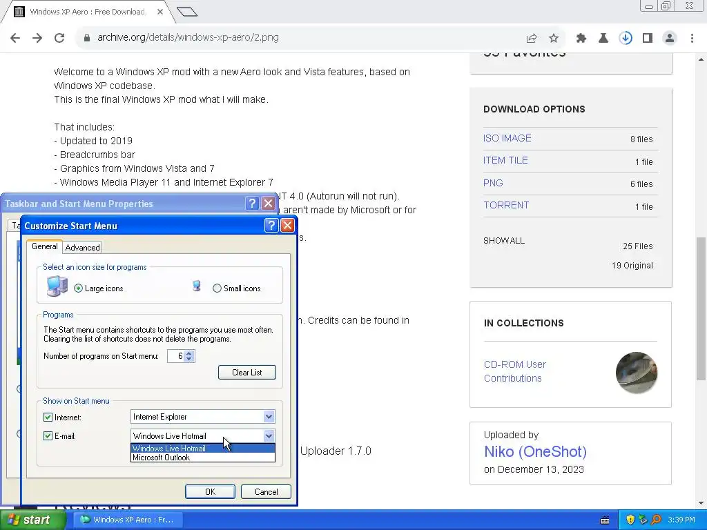Screen dimensions: 707x530
Task: Click the magnifier tray icon
Action: pyautogui.click(x=656, y=520)
